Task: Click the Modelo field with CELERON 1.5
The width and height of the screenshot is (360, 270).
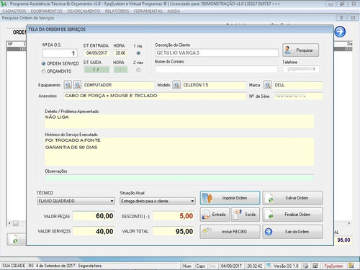Action: pyautogui.click(x=214, y=85)
